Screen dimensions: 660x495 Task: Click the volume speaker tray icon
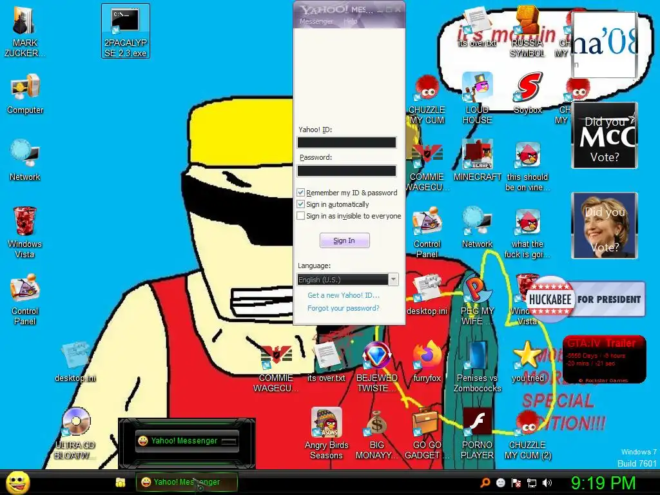tap(547, 483)
